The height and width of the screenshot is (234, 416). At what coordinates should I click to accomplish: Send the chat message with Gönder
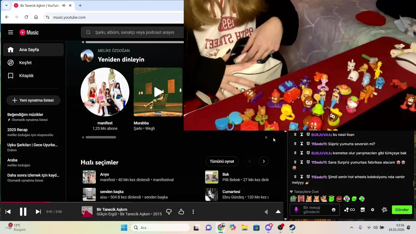point(402,210)
